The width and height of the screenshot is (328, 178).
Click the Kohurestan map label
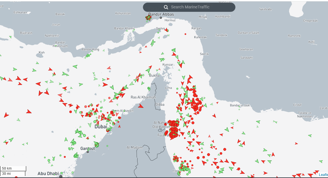(x=123, y=13)
